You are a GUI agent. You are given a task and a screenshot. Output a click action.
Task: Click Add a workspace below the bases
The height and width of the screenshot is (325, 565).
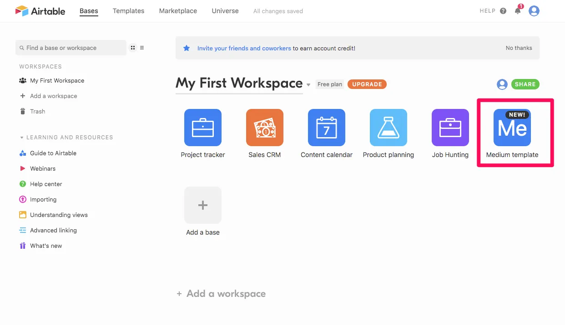click(x=221, y=294)
